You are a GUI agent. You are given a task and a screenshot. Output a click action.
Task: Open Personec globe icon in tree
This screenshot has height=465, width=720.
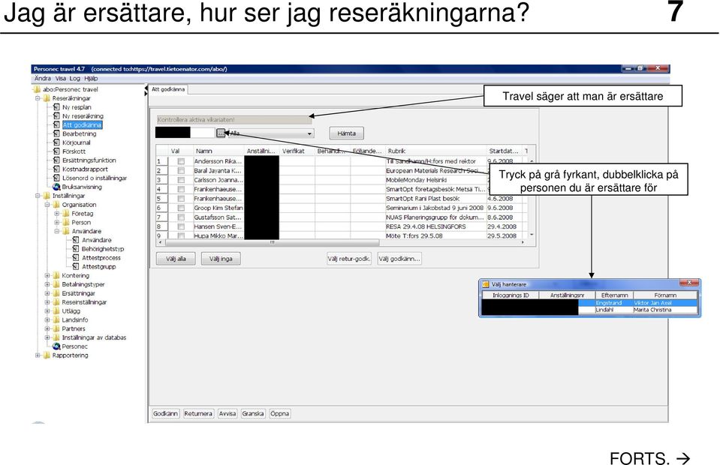point(56,346)
